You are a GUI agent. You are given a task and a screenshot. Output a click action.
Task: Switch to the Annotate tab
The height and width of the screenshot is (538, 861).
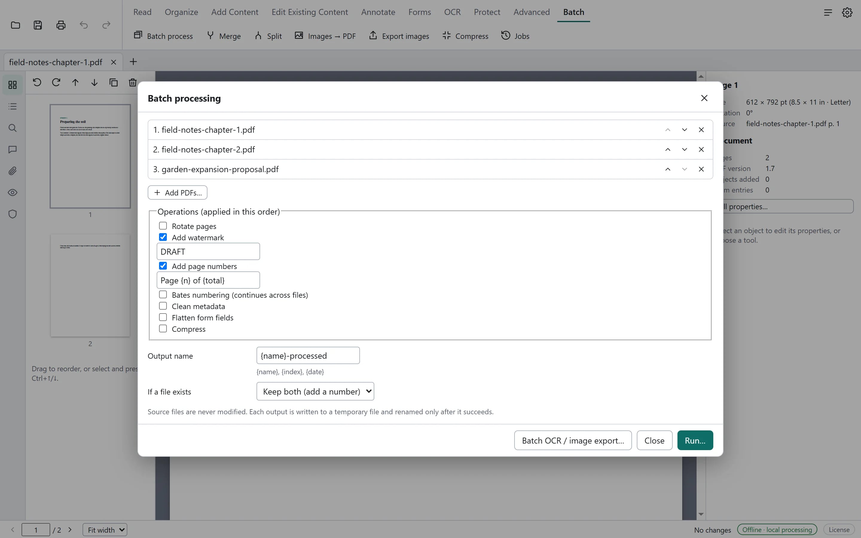click(x=378, y=12)
